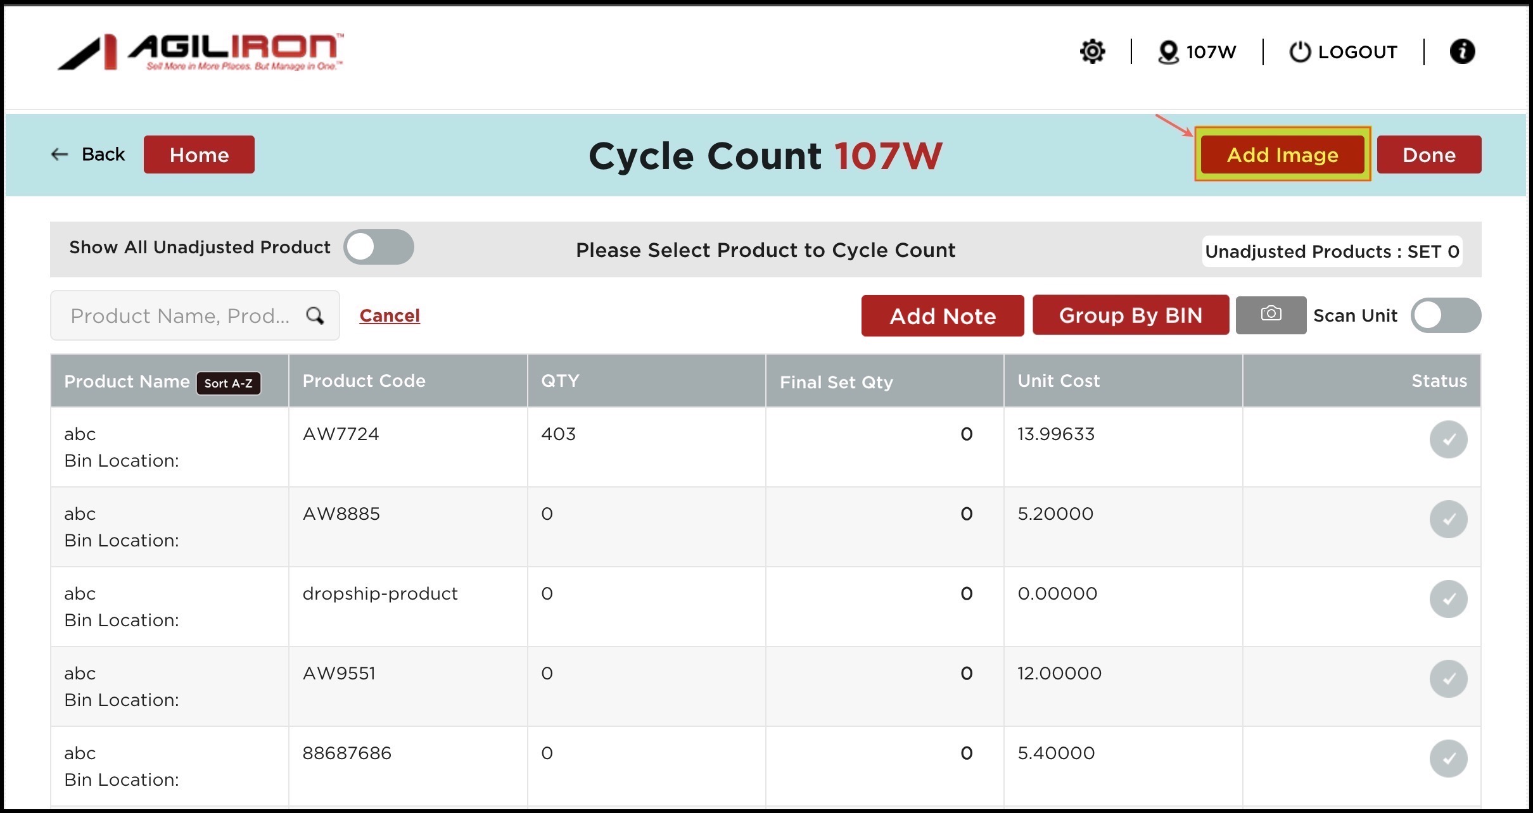Click Sort A-Z on Product Name column
This screenshot has width=1533, height=813.
228,383
